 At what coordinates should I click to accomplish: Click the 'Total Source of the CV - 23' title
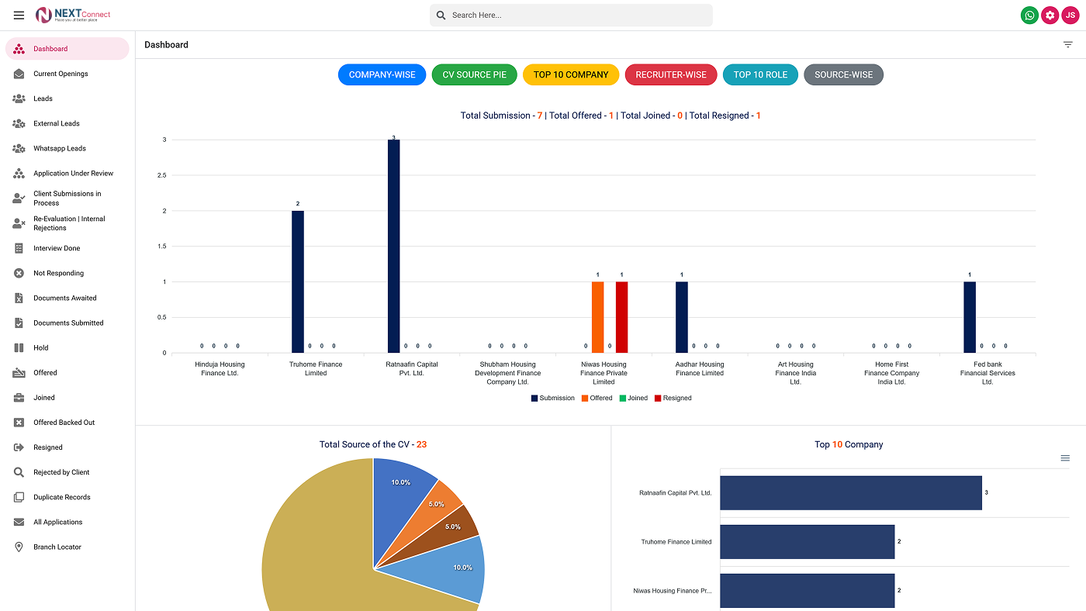coord(373,444)
